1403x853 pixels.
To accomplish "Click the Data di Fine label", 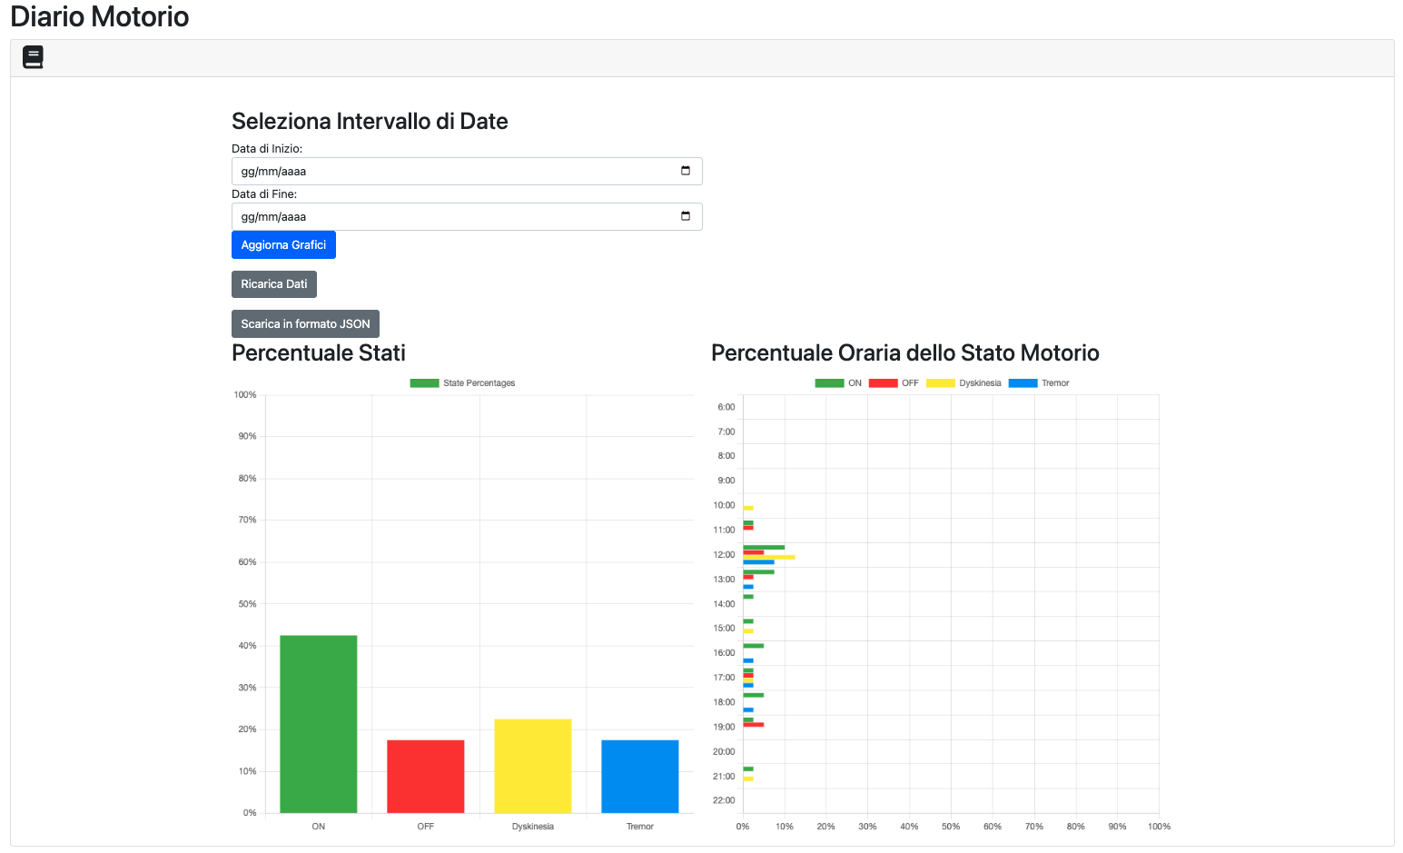I will click(264, 193).
